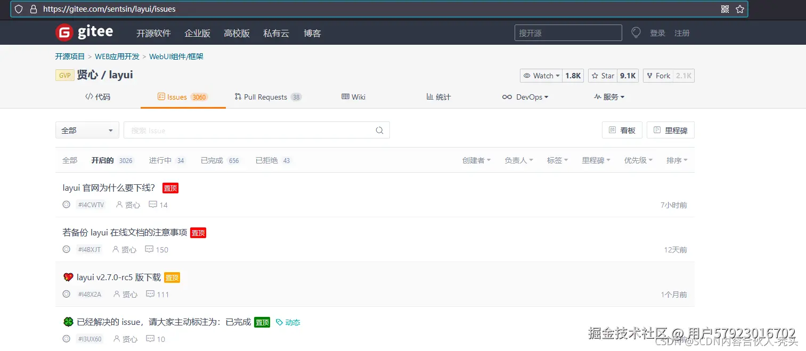Star the layui repository
The height and width of the screenshot is (351, 806).
tap(603, 76)
